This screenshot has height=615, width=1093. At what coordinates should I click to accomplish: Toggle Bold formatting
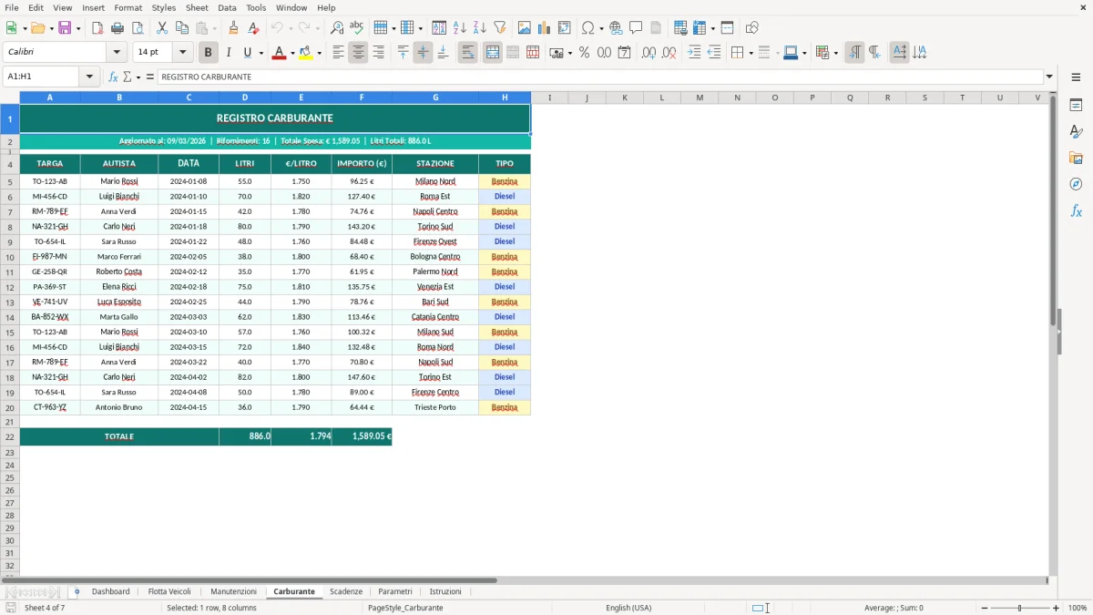(x=209, y=53)
